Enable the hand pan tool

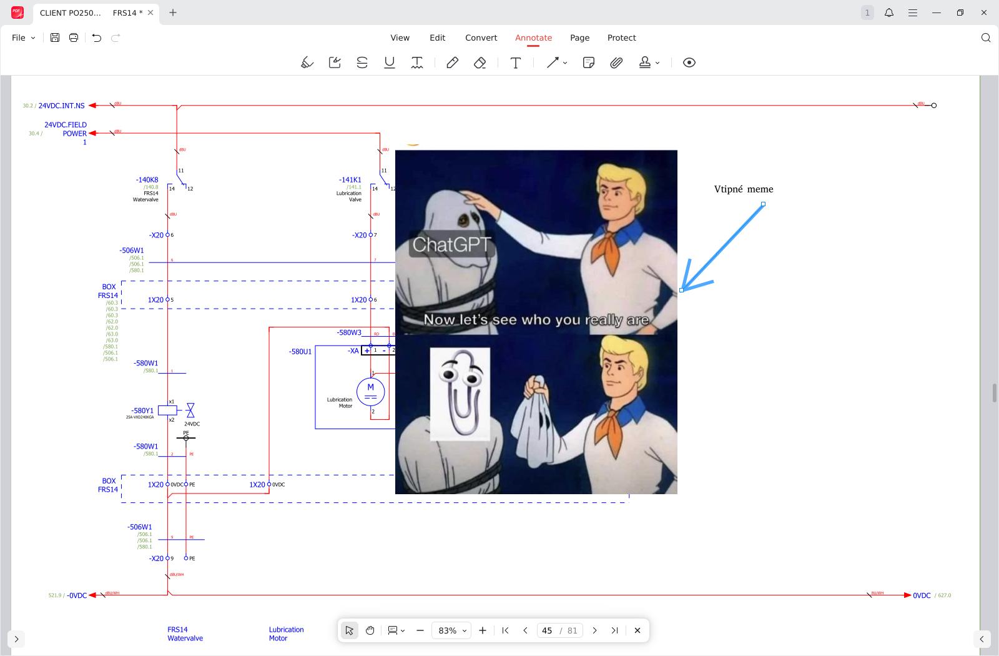tap(370, 630)
